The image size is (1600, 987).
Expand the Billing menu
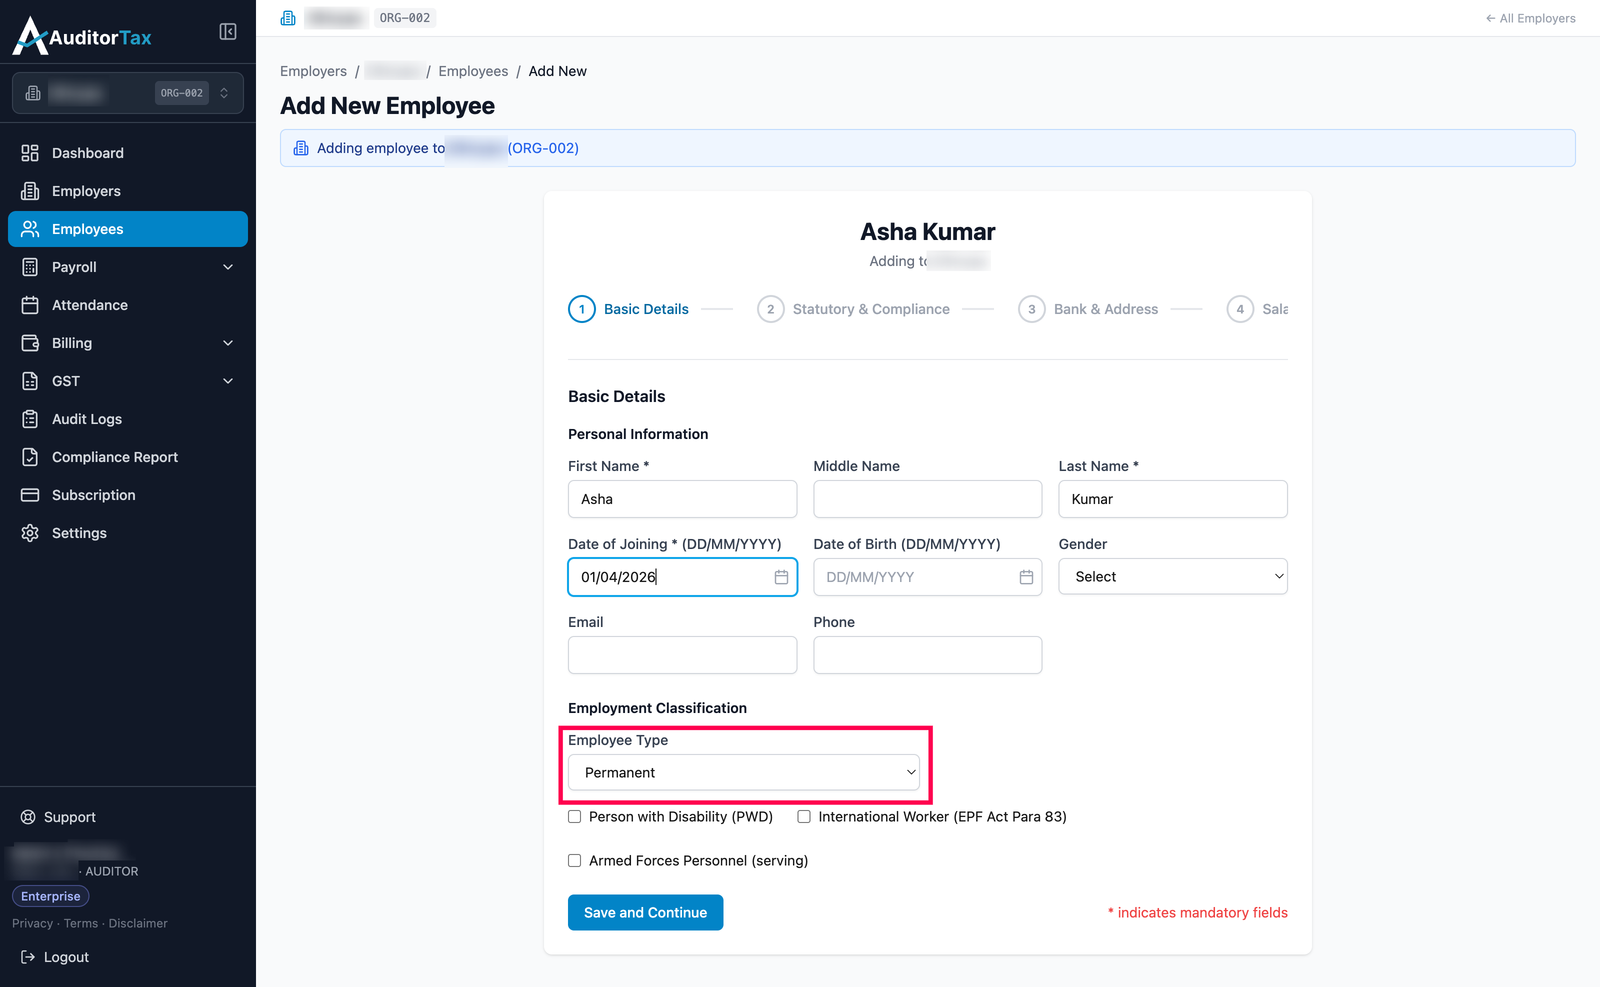coord(128,342)
